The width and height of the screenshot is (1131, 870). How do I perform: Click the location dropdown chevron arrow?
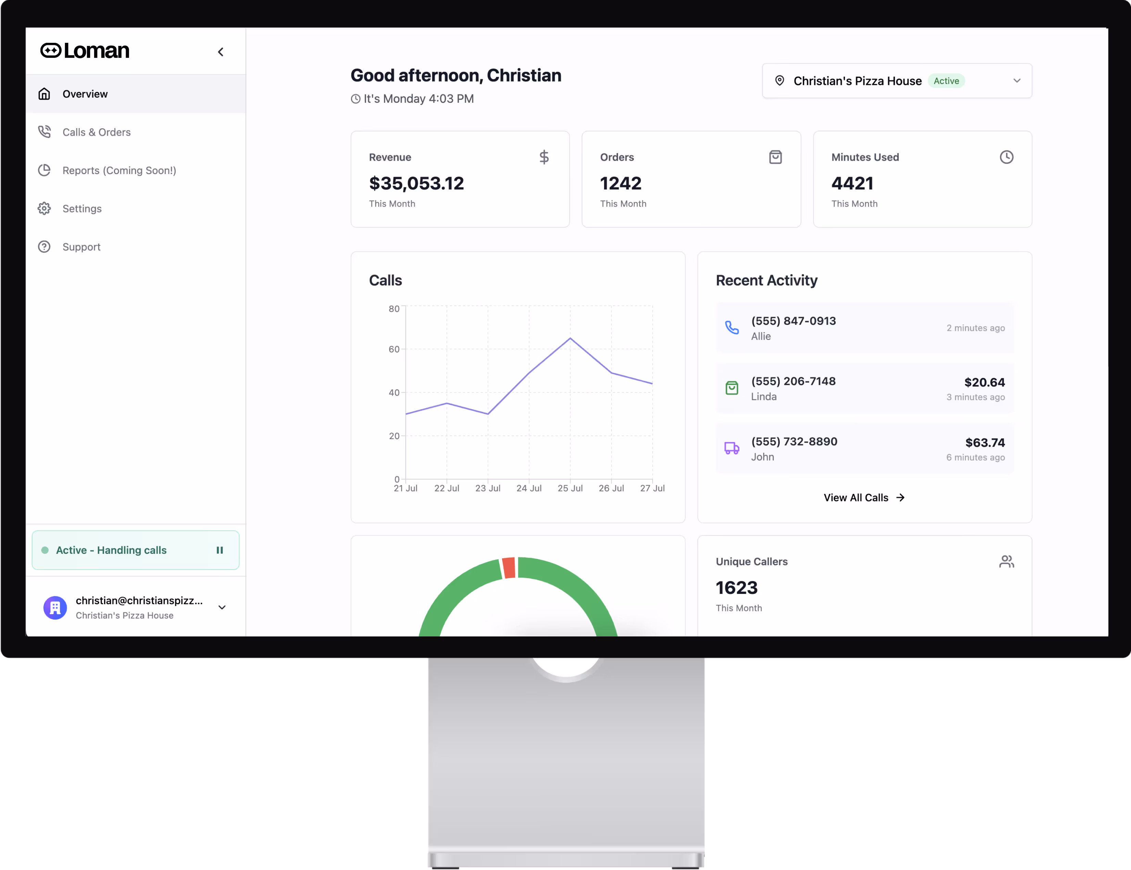tap(1017, 81)
